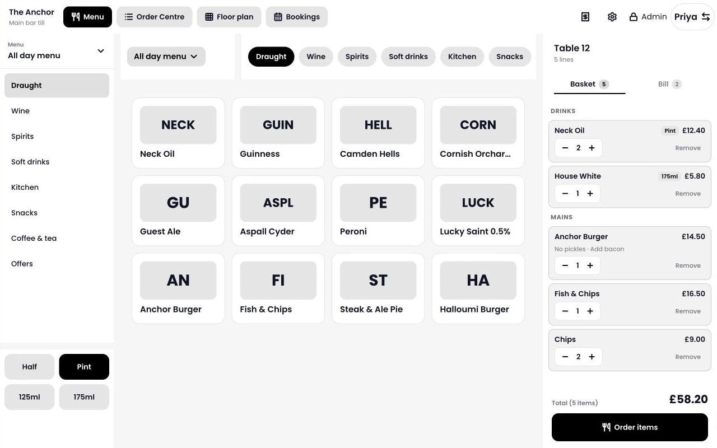Add Guest Ale to the order
717x448 pixels.
pos(178,211)
